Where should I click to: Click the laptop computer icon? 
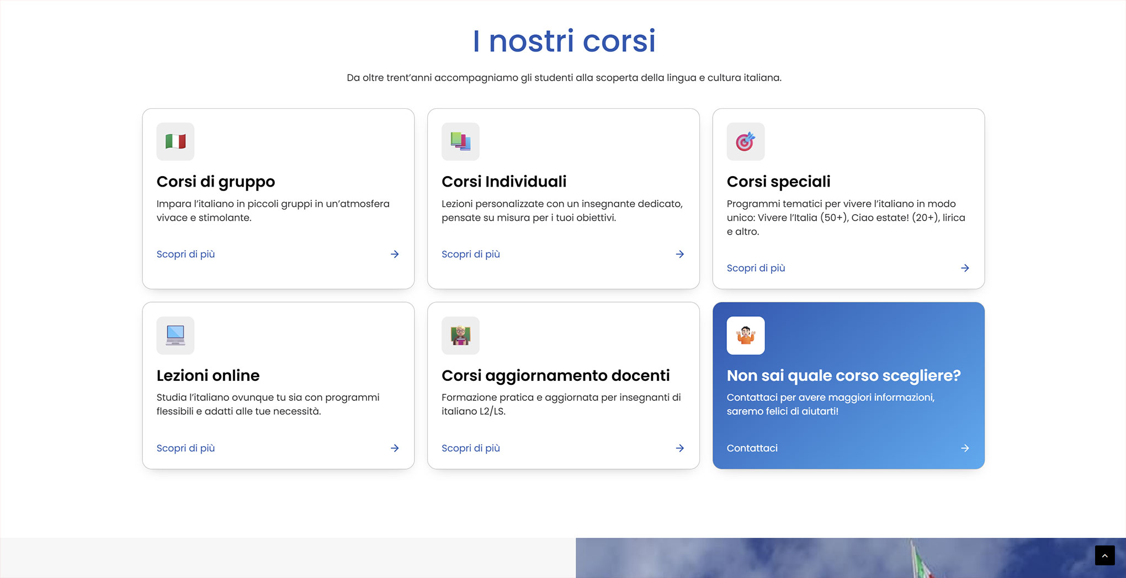point(176,335)
